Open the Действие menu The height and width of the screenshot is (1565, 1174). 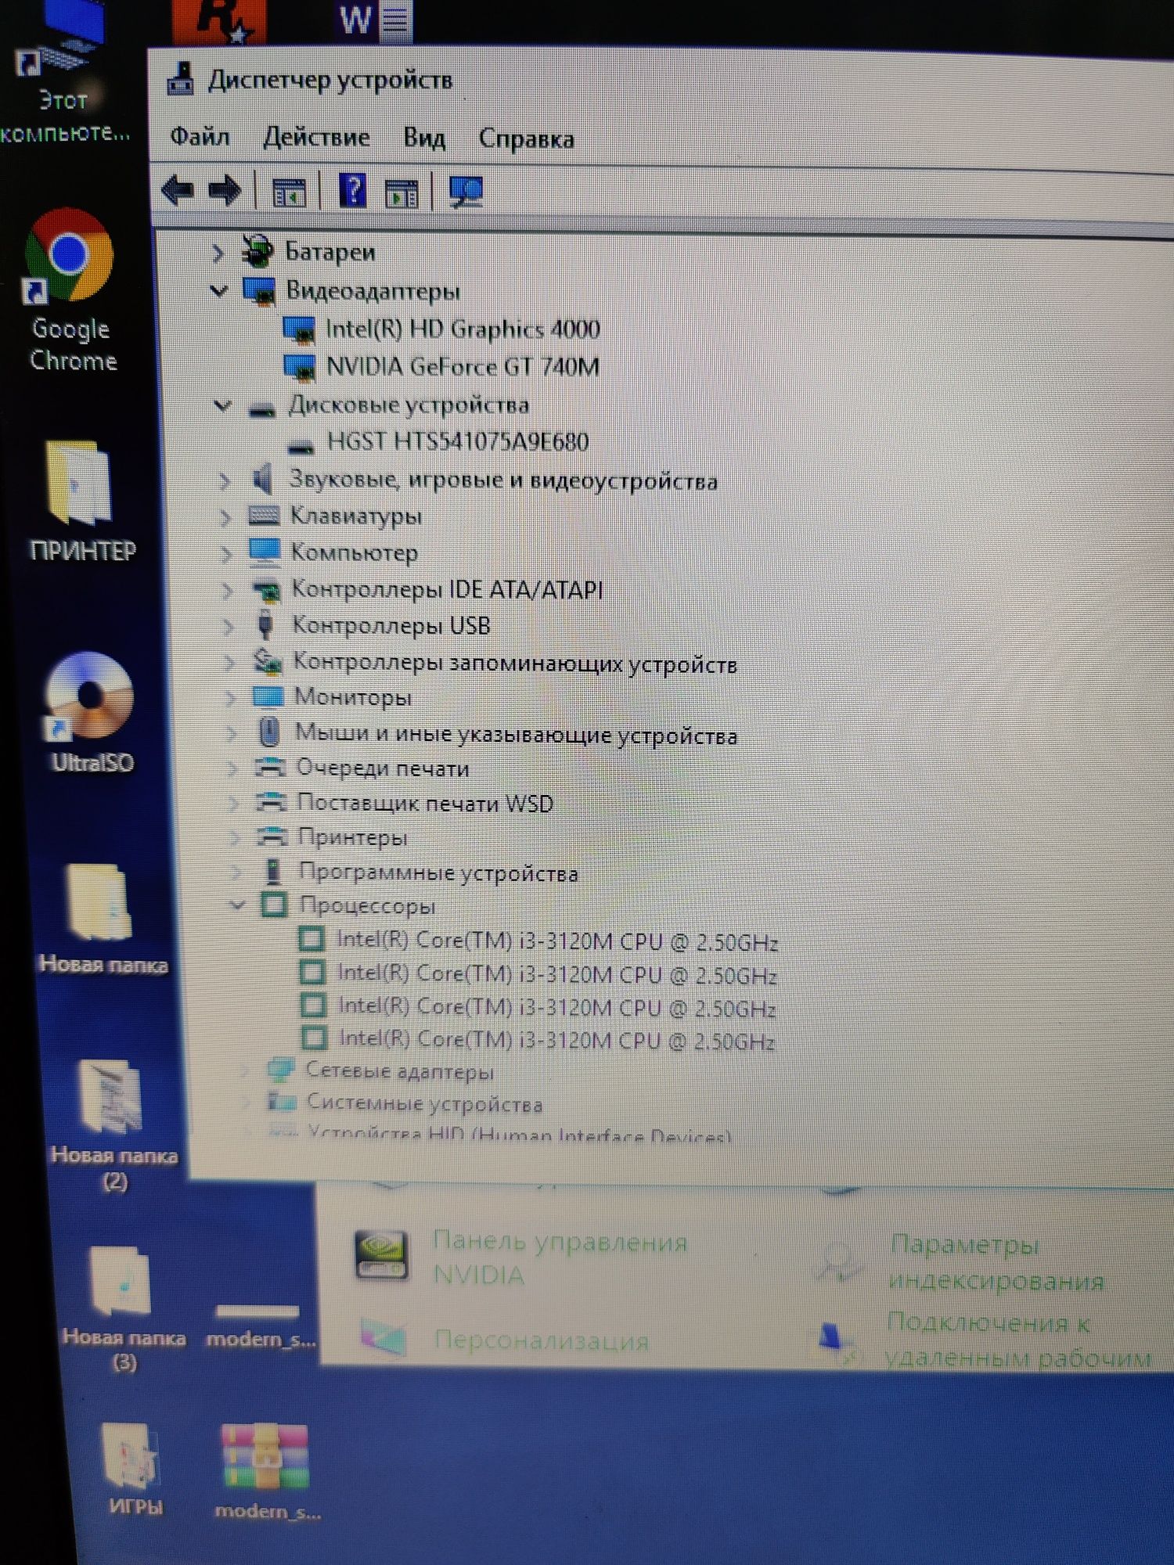pyautogui.click(x=316, y=137)
